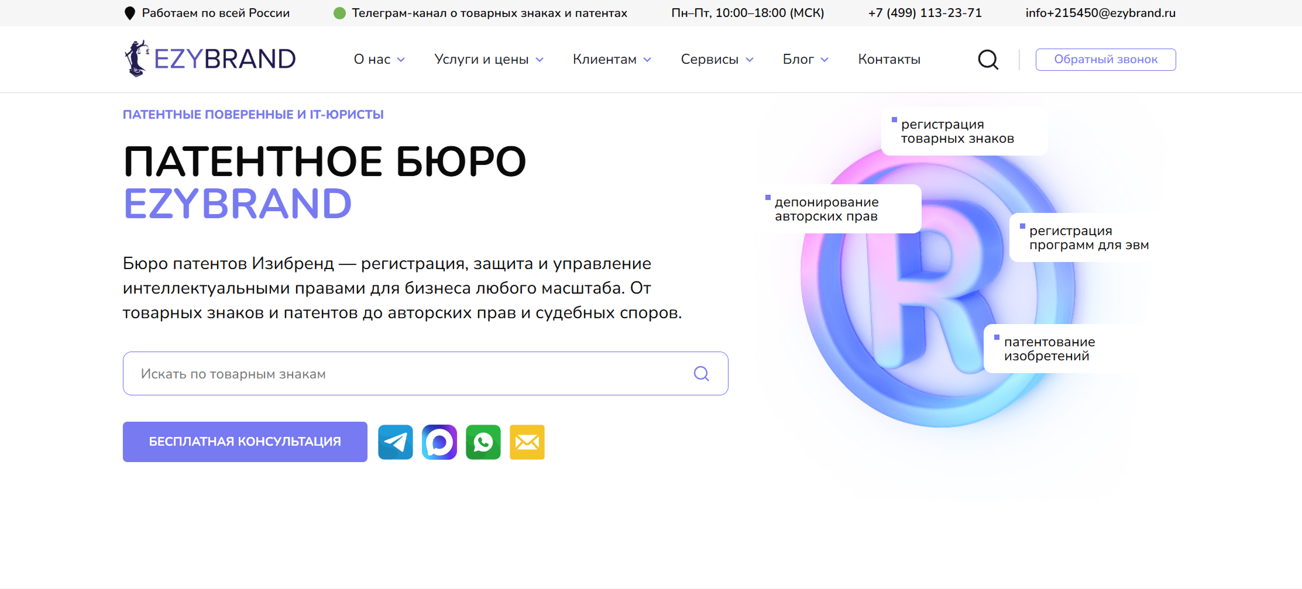The image size is (1302, 589).
Task: Click the phone number +7 (499) 113-23-71
Action: (925, 13)
